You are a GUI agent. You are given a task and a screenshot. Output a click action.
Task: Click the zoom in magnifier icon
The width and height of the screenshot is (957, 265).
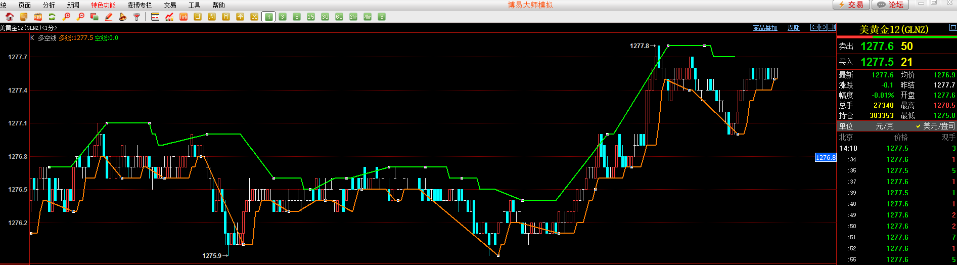click(66, 17)
